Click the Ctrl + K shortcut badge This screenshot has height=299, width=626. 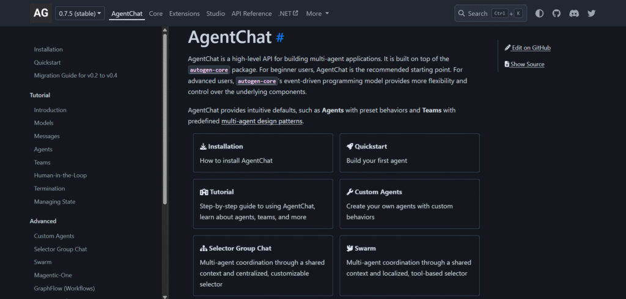tap(507, 13)
